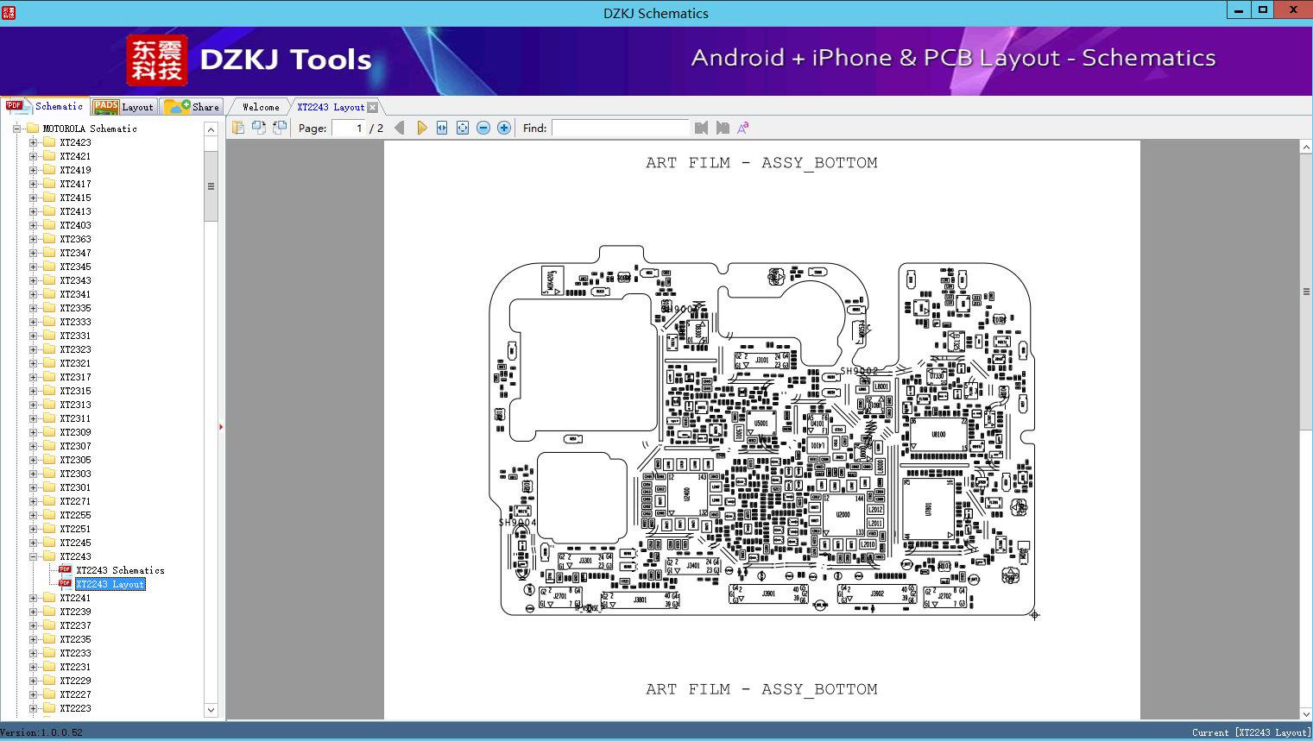Switch to the Welcome tab
The height and width of the screenshot is (741, 1313).
tap(261, 107)
